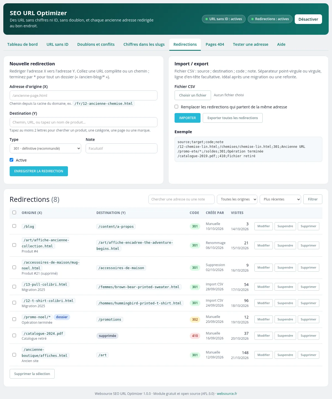The height and width of the screenshot is (399, 332).
Task: Click Modifier for /promo-noel/* row
Action: (x=264, y=319)
